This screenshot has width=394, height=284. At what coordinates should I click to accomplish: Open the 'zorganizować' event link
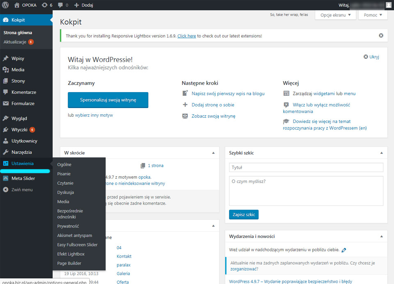tap(244, 269)
